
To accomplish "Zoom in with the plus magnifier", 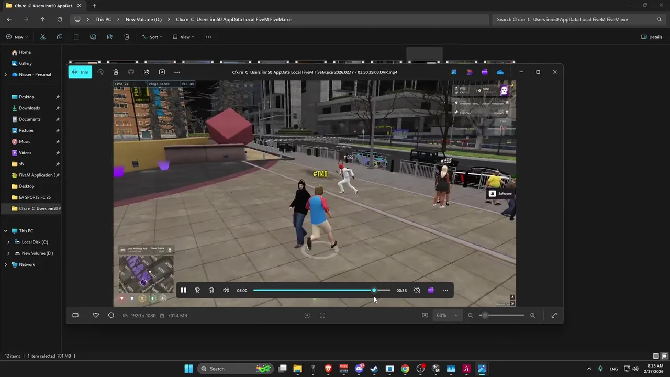I will 533,315.
